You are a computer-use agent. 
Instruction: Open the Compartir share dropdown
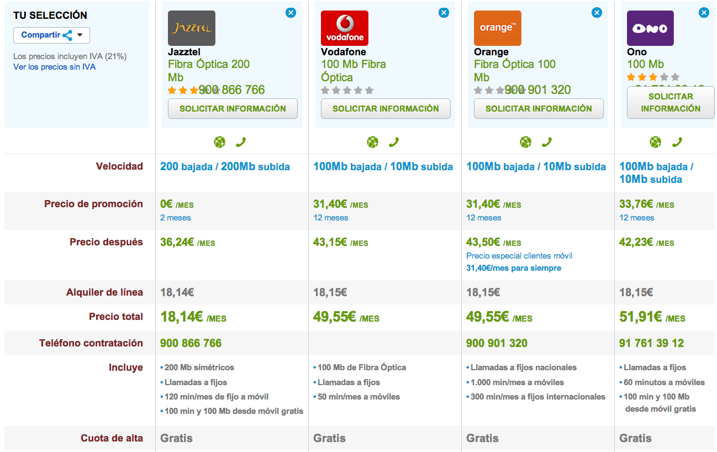point(51,35)
